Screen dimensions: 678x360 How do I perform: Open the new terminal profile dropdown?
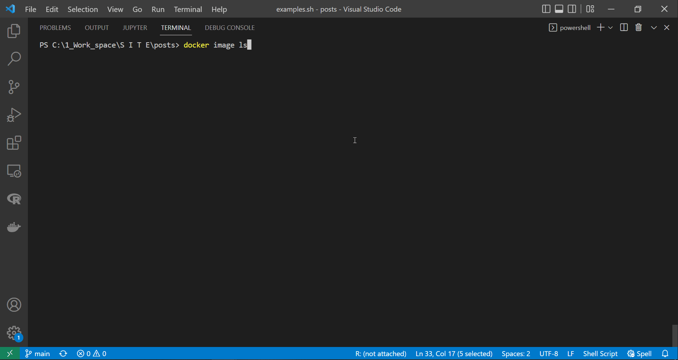coord(611,27)
